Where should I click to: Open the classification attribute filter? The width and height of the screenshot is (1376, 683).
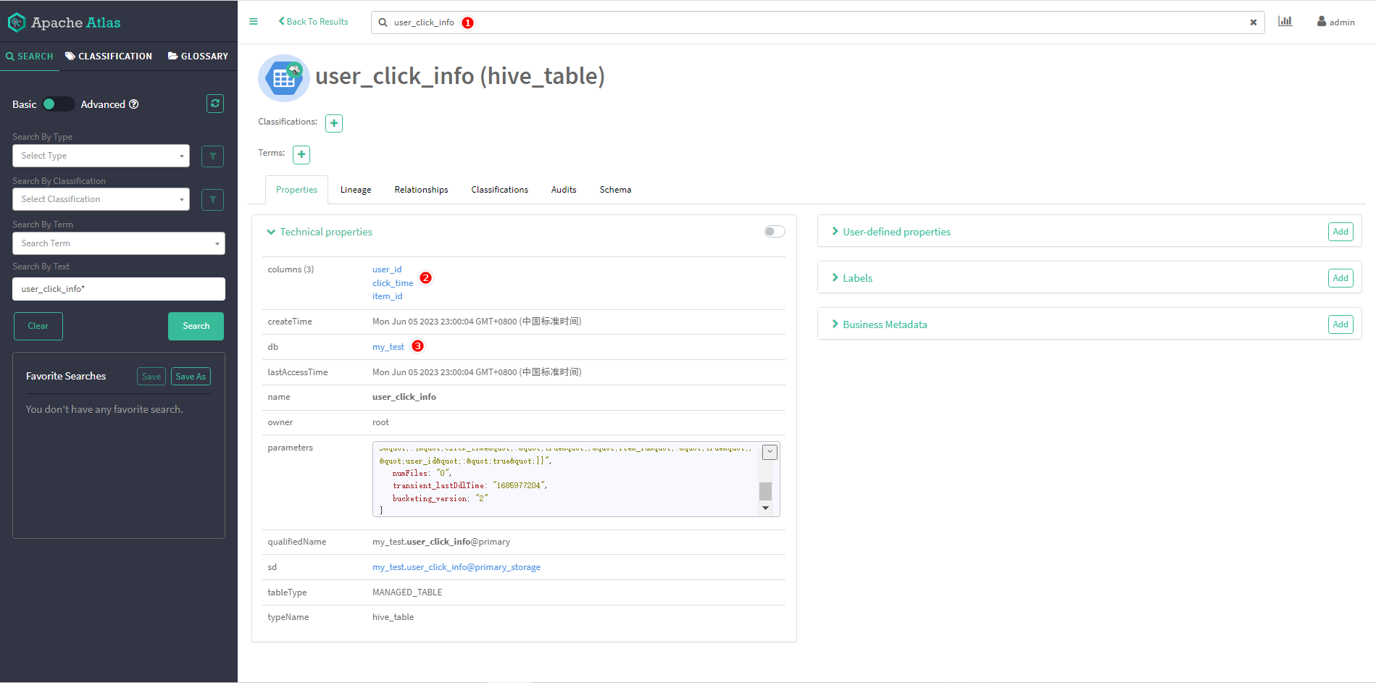pos(212,199)
